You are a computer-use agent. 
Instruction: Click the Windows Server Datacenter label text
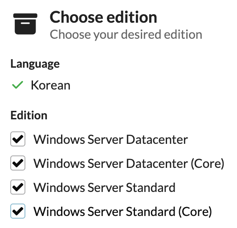(110, 139)
